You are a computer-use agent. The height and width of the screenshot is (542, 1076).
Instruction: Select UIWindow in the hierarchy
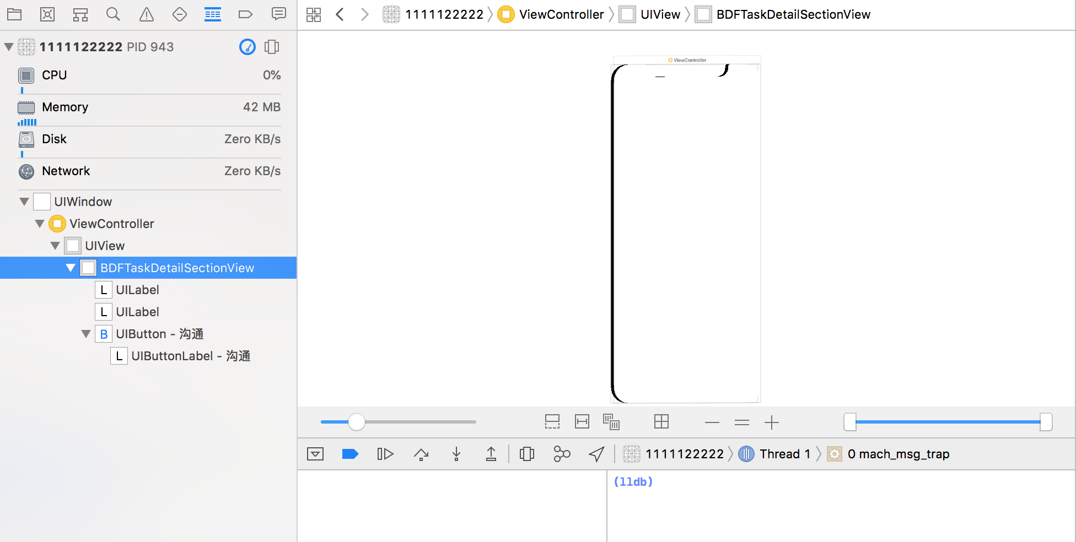pyautogui.click(x=148, y=202)
